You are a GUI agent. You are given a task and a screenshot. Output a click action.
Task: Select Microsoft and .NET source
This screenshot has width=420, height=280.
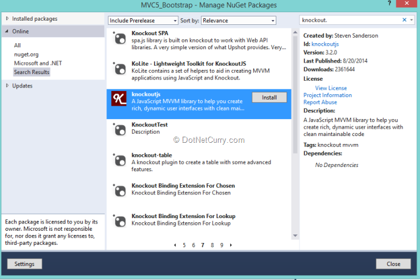tap(38, 63)
